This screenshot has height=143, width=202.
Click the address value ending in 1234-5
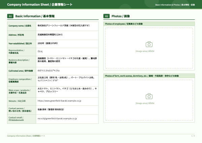[x=50, y=35]
